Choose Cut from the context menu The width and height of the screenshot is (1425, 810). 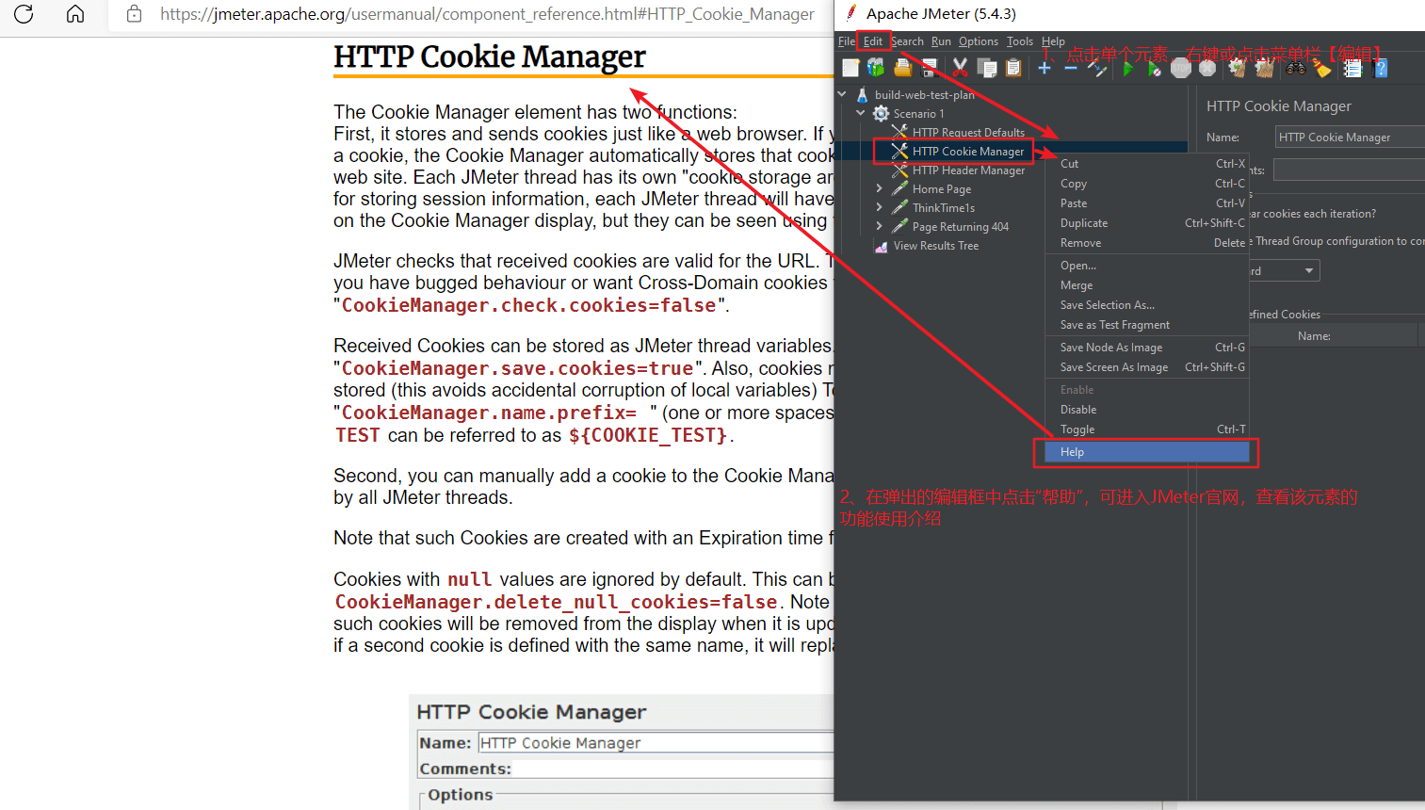1147,164
